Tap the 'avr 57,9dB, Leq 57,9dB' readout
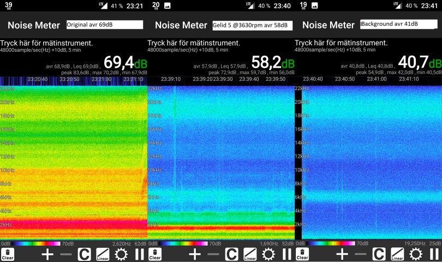This screenshot has height=262, width=442. pos(220,67)
